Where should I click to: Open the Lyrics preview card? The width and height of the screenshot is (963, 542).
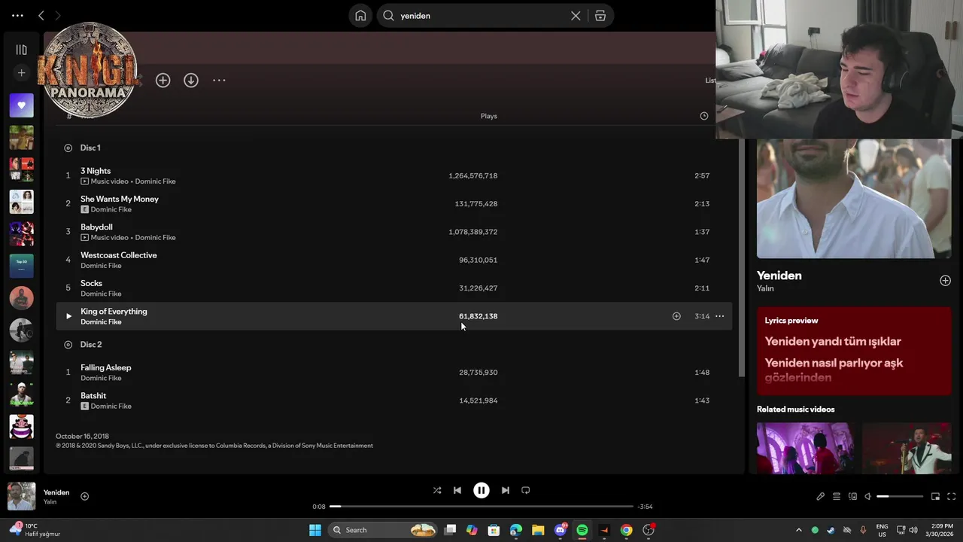(854, 351)
